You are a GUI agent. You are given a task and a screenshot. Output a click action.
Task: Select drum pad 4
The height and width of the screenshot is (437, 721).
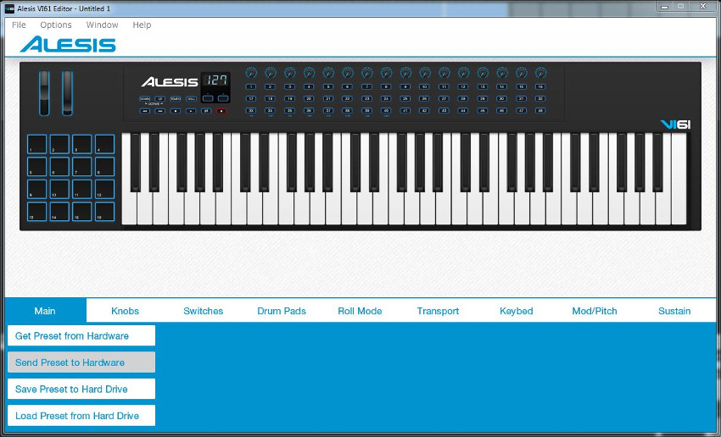click(105, 144)
